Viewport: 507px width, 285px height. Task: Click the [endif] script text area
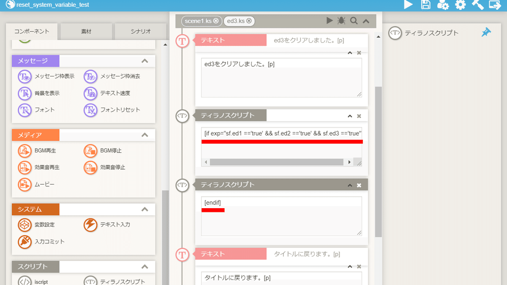point(281,216)
